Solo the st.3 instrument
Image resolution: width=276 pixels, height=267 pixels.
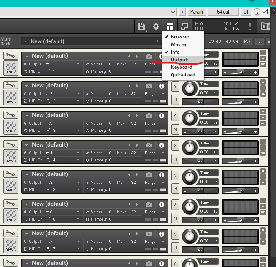(175, 116)
